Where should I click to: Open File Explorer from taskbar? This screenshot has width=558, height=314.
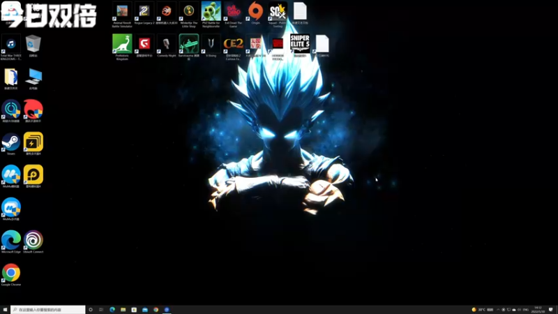123,310
